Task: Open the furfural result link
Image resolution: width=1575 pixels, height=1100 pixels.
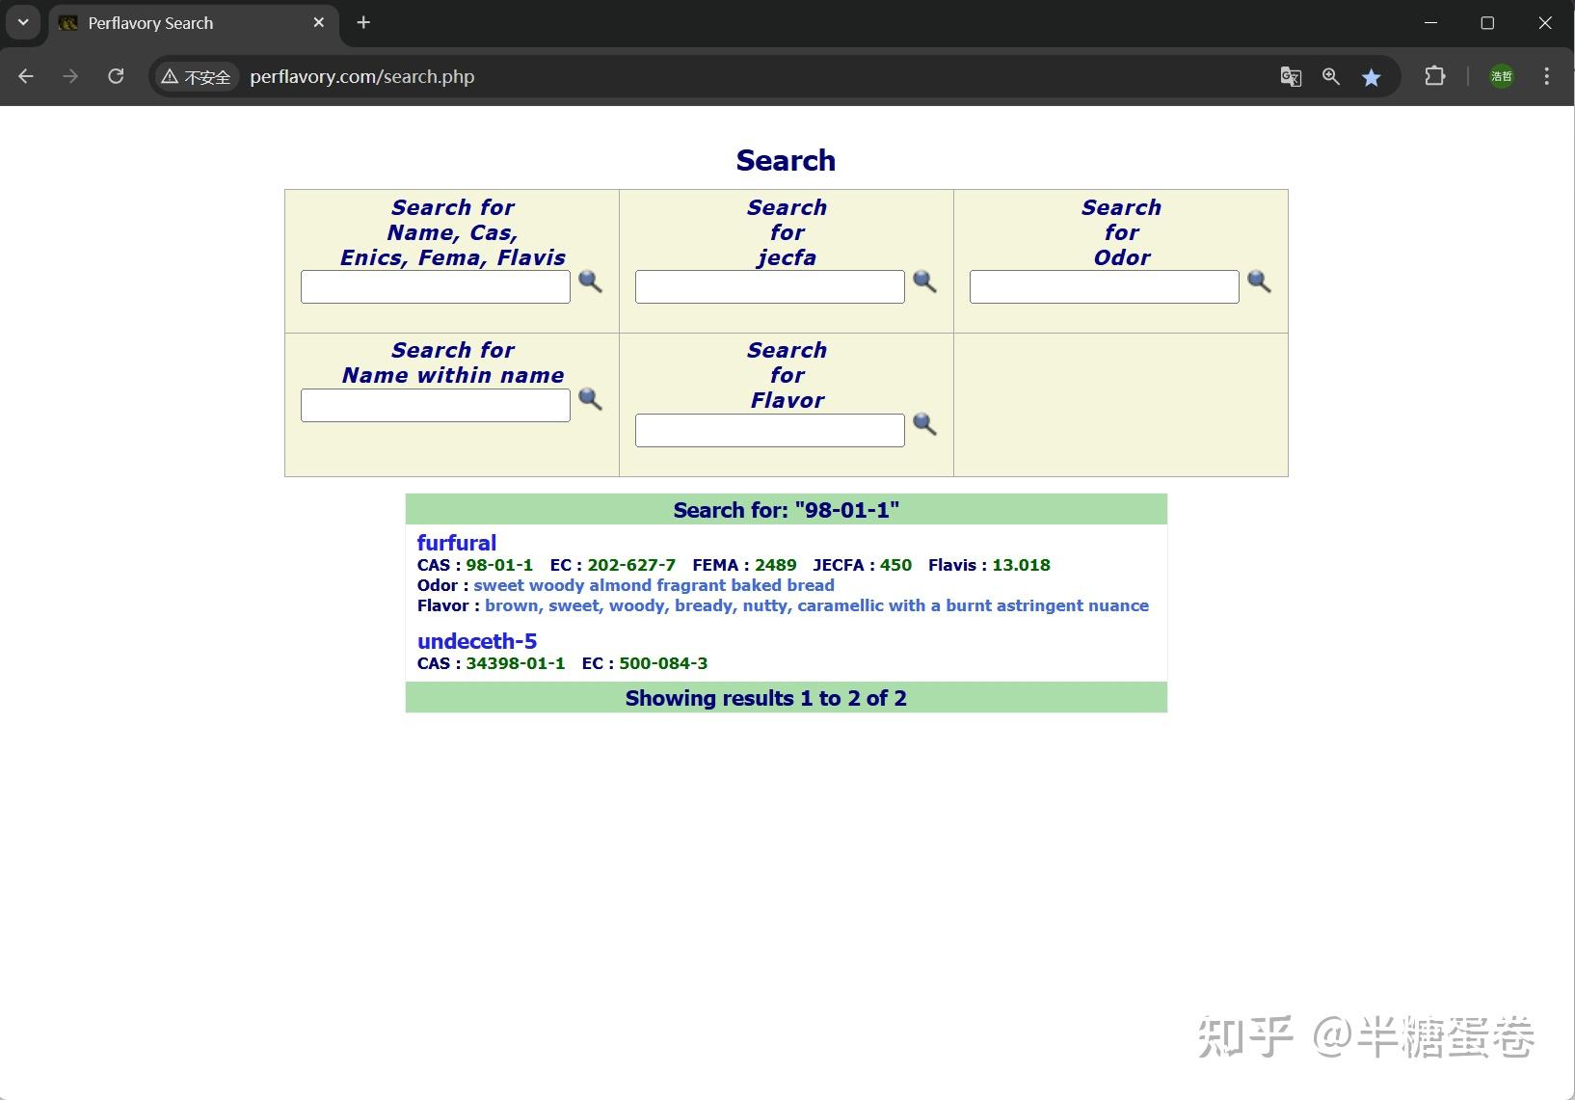Action: point(456,542)
